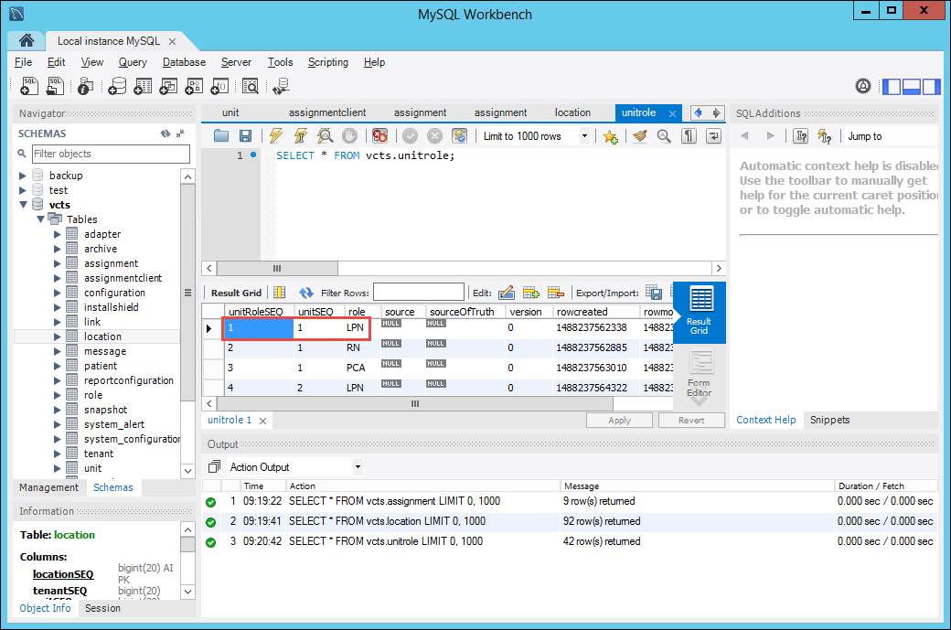Click the add table row icon
Screen dimensions: 951x630
click(x=531, y=293)
